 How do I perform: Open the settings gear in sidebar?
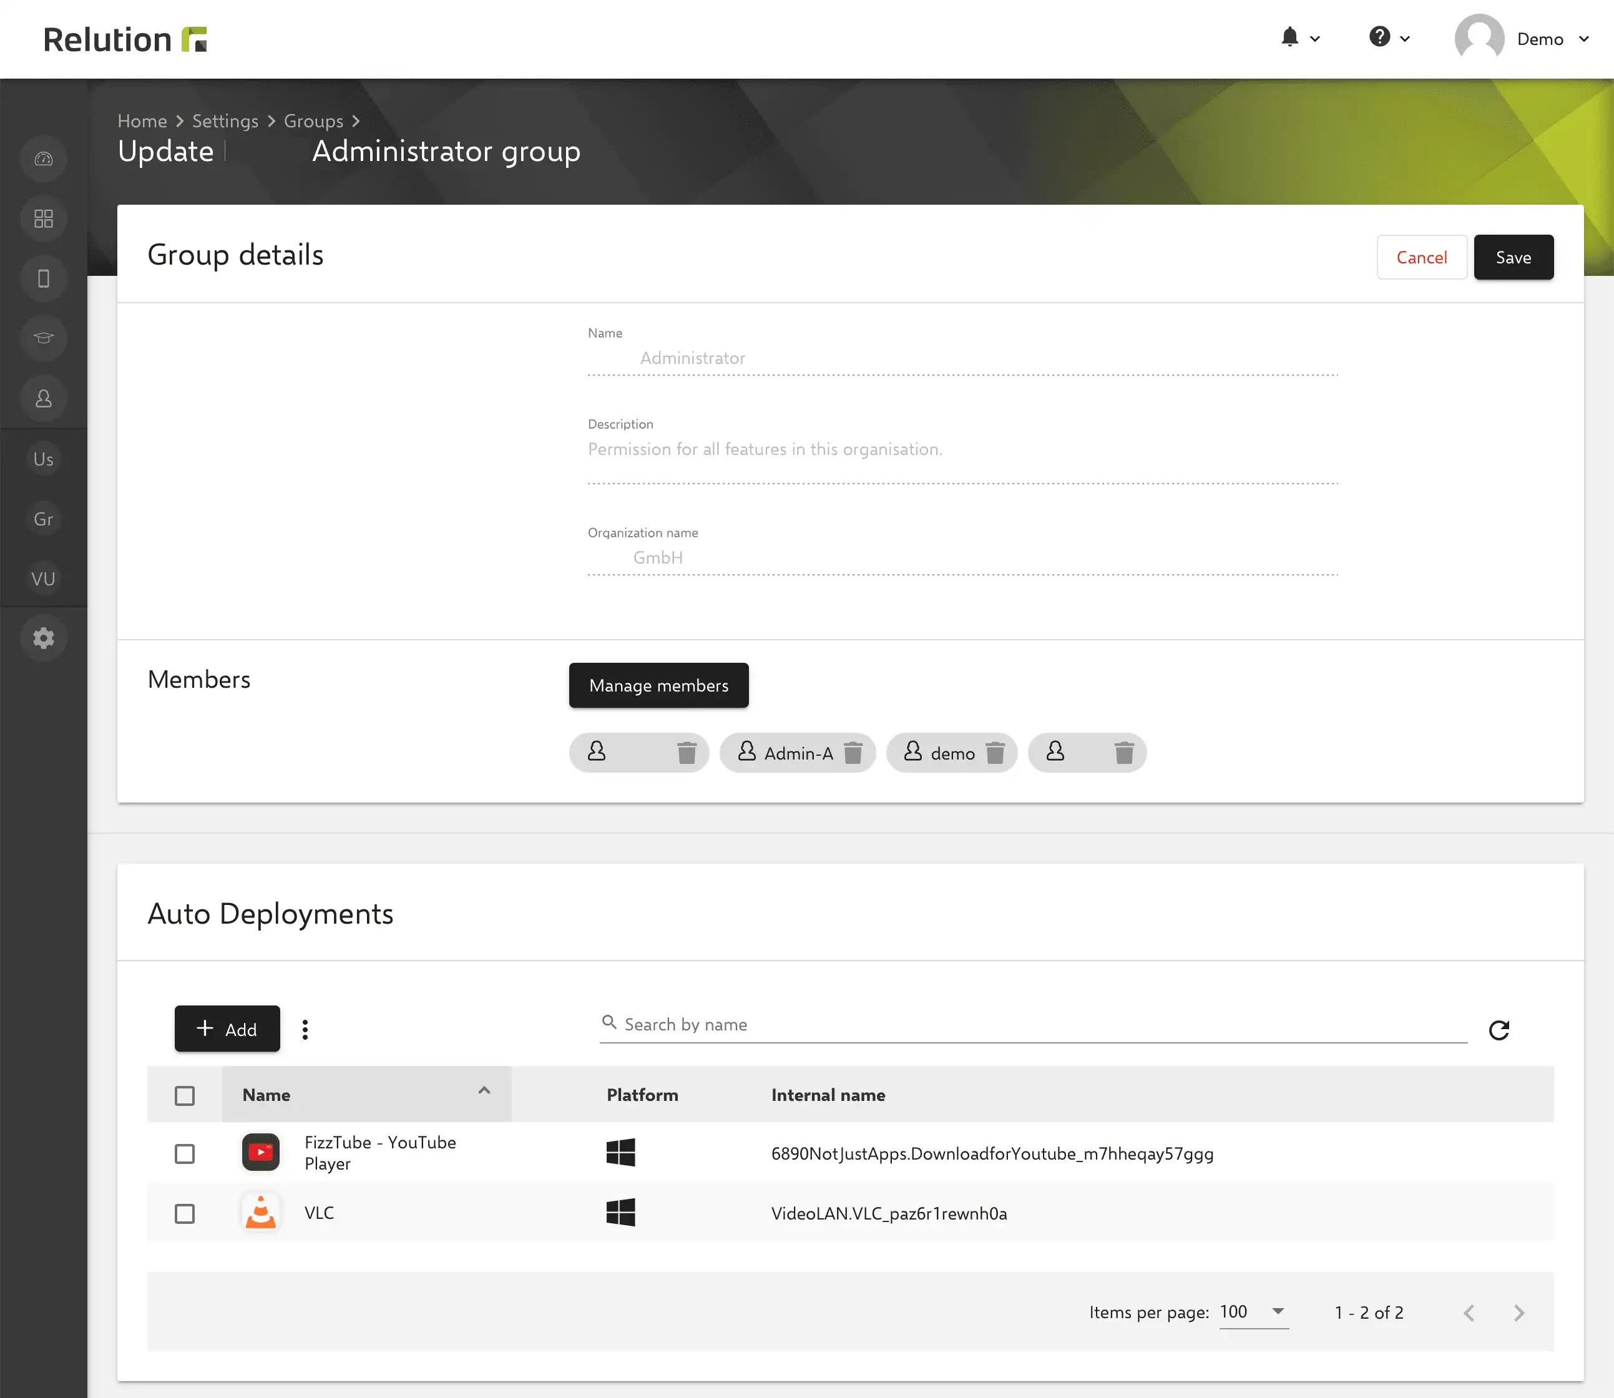(x=44, y=638)
